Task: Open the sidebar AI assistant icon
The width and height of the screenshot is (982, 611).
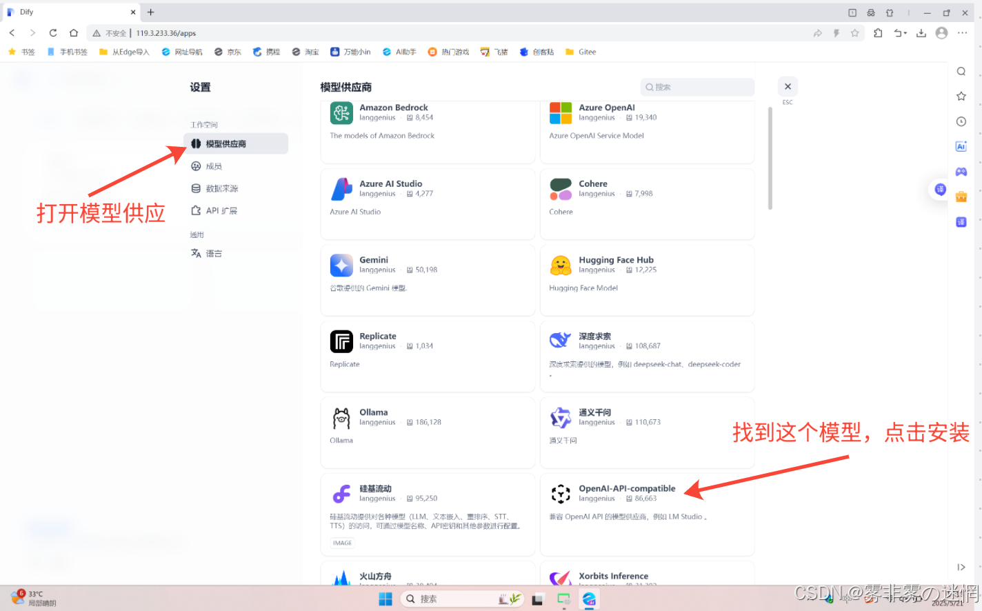Action: (961, 146)
